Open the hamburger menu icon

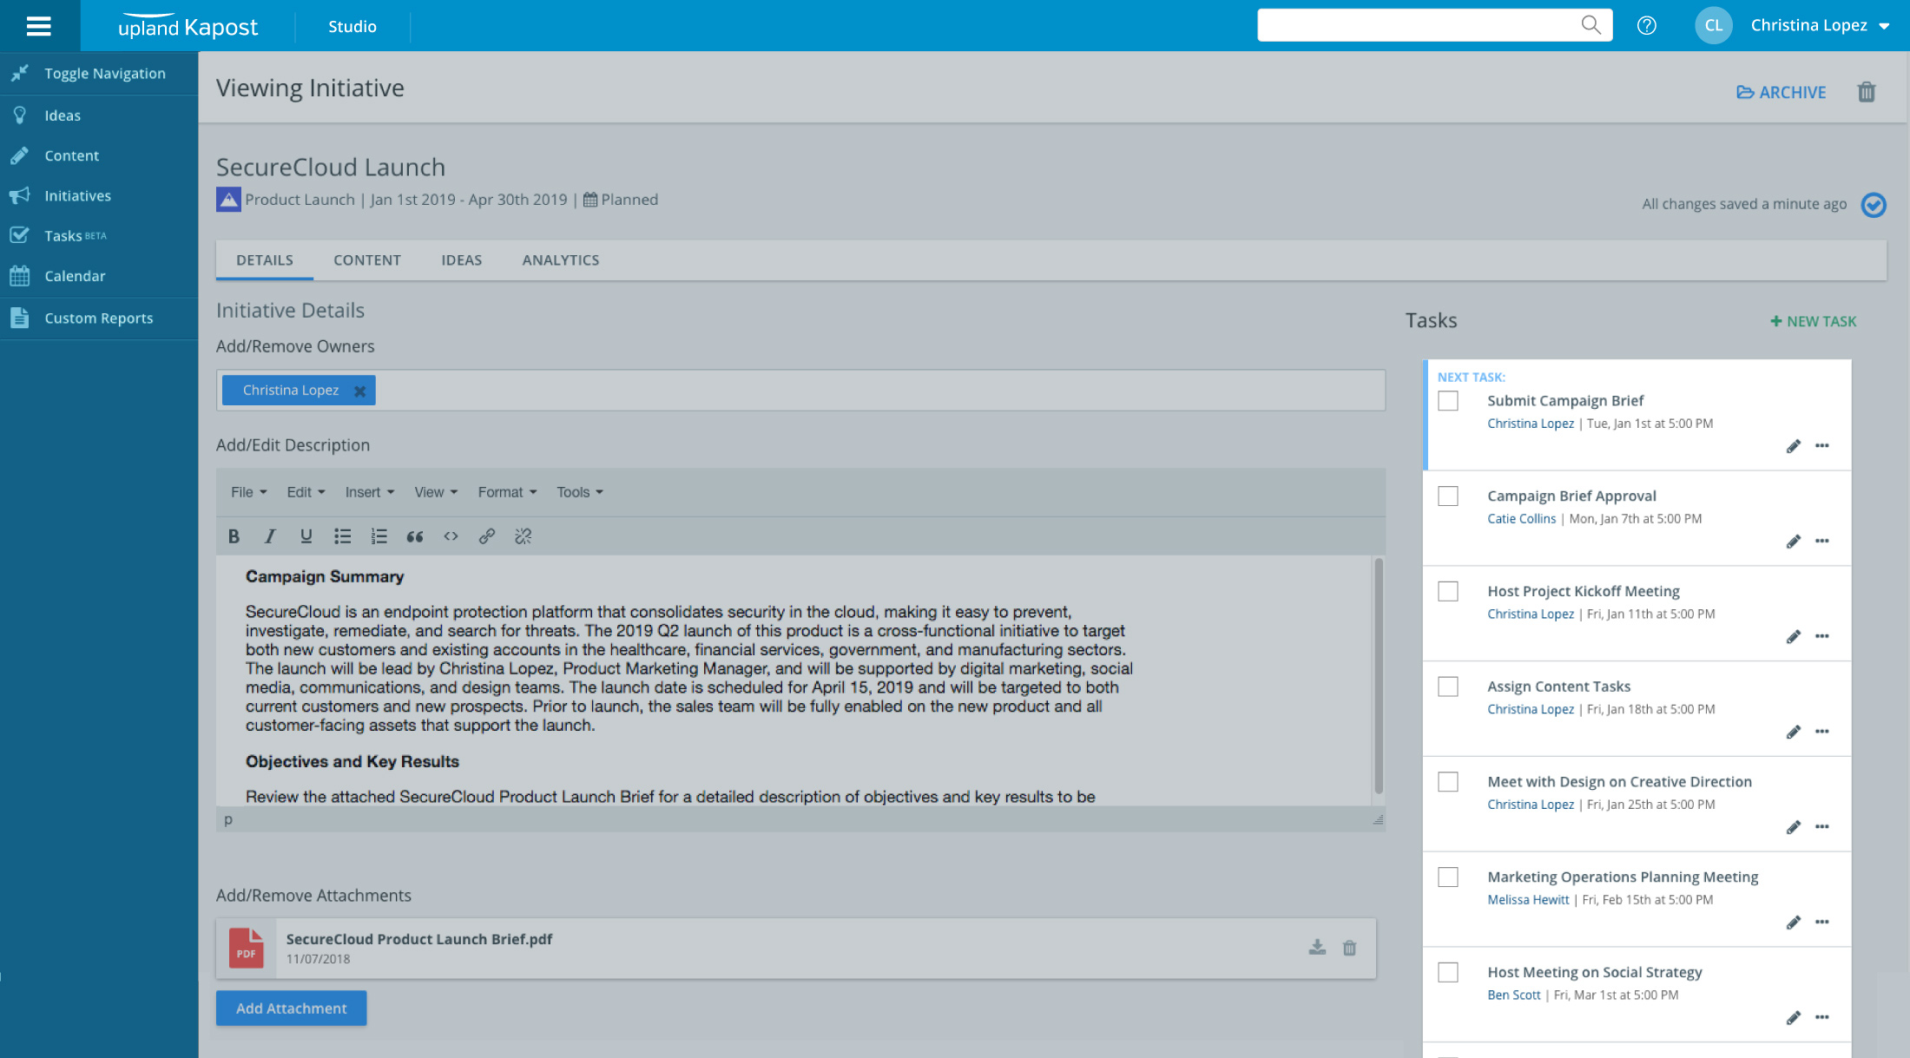pos(39,26)
